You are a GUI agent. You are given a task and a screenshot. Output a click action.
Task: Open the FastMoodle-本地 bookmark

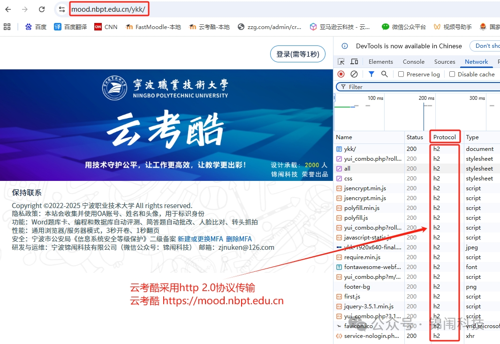tap(153, 27)
